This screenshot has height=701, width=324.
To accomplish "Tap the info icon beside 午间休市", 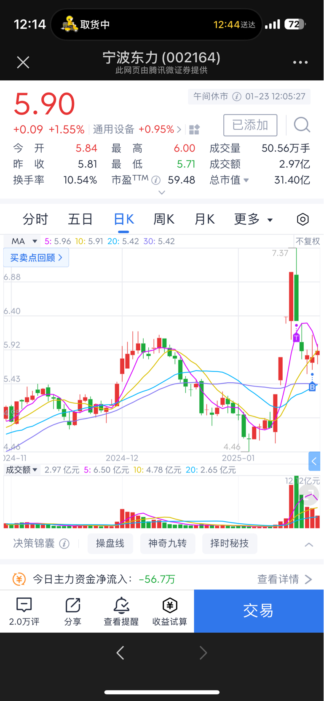I will (237, 96).
